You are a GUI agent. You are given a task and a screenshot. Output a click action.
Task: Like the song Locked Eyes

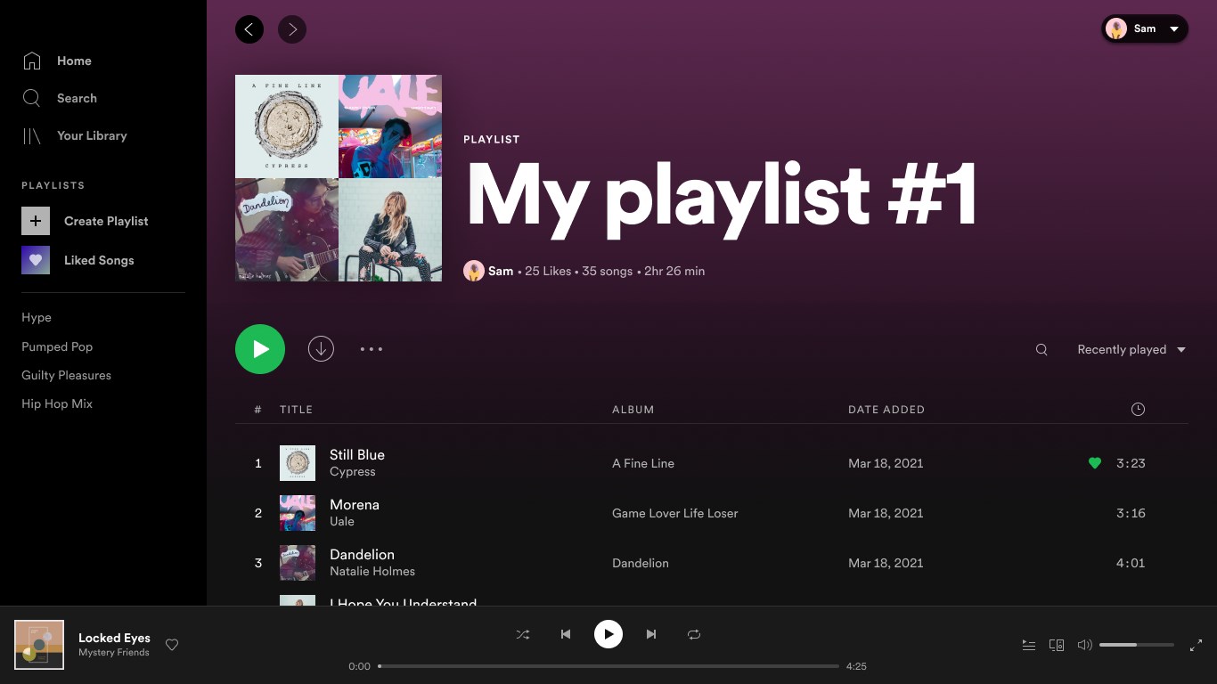click(x=172, y=645)
